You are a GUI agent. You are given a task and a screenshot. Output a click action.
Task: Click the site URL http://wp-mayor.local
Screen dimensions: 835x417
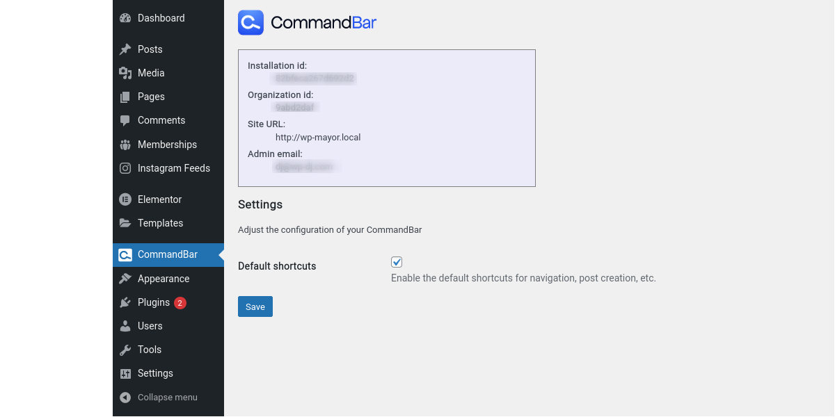coord(318,138)
